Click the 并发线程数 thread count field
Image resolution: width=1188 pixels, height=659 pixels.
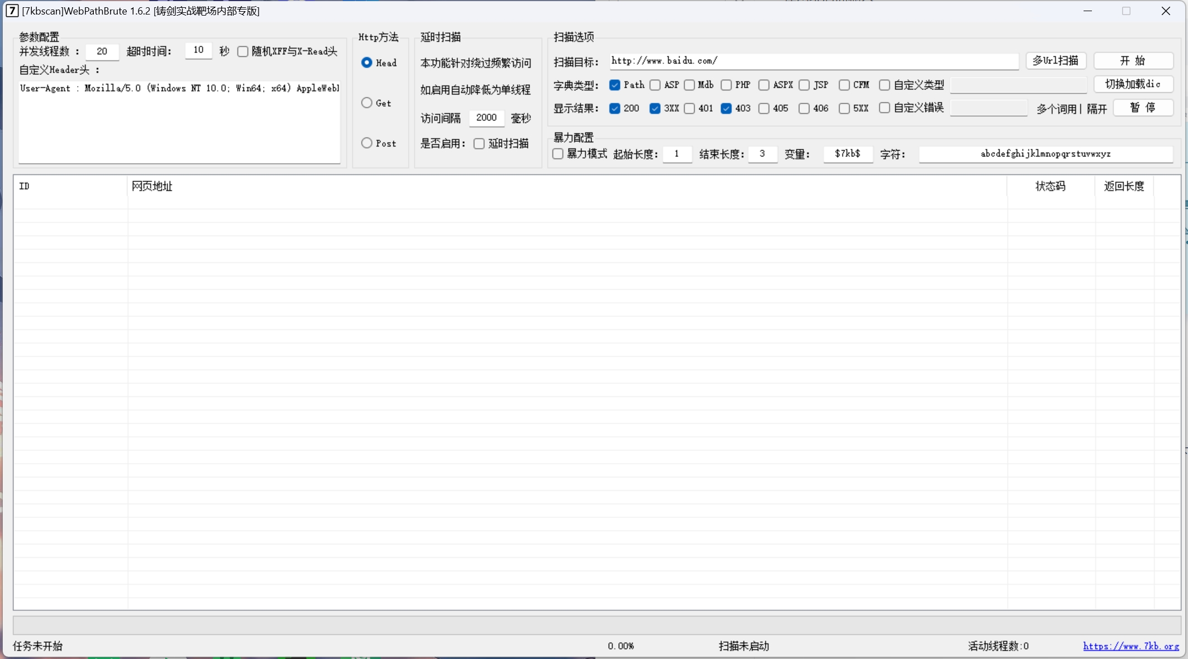pyautogui.click(x=102, y=51)
